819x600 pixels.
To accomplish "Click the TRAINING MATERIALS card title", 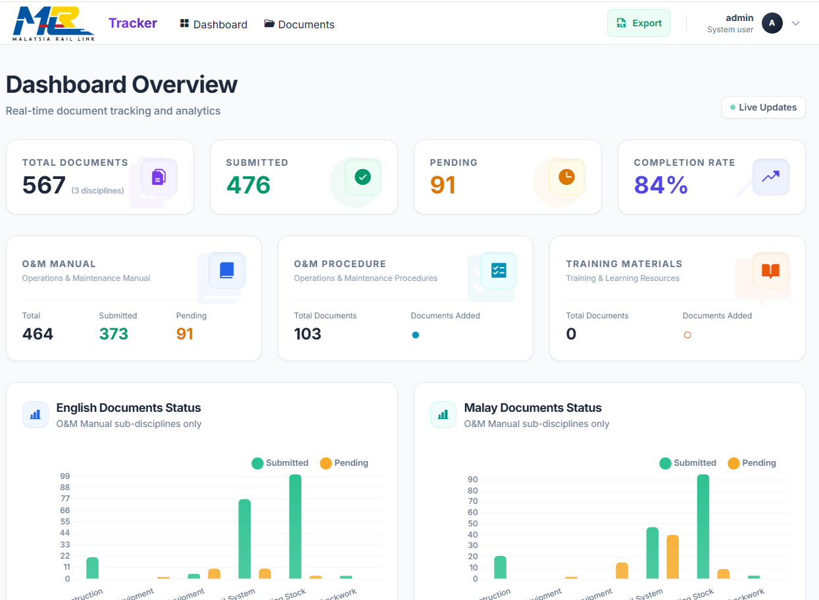I will [x=624, y=264].
